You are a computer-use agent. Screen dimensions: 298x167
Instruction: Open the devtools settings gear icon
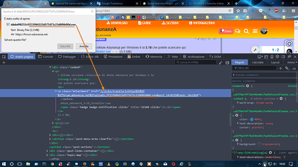point(277,57)
